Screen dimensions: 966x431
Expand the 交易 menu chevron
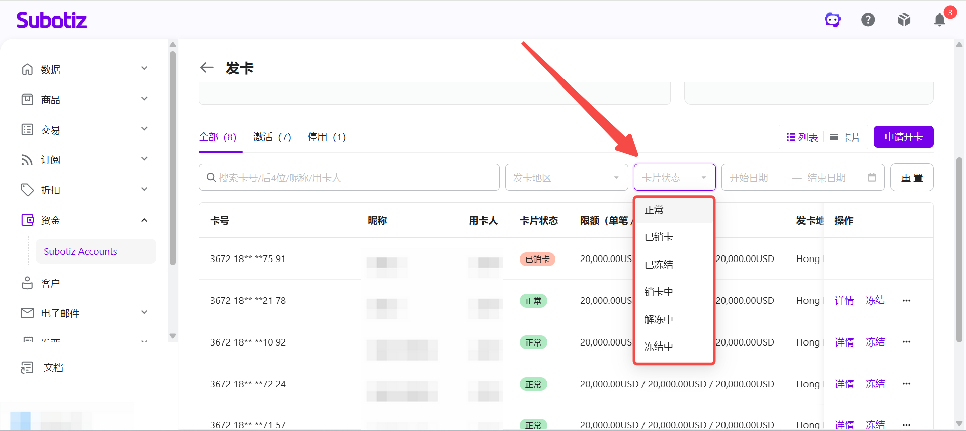point(144,129)
